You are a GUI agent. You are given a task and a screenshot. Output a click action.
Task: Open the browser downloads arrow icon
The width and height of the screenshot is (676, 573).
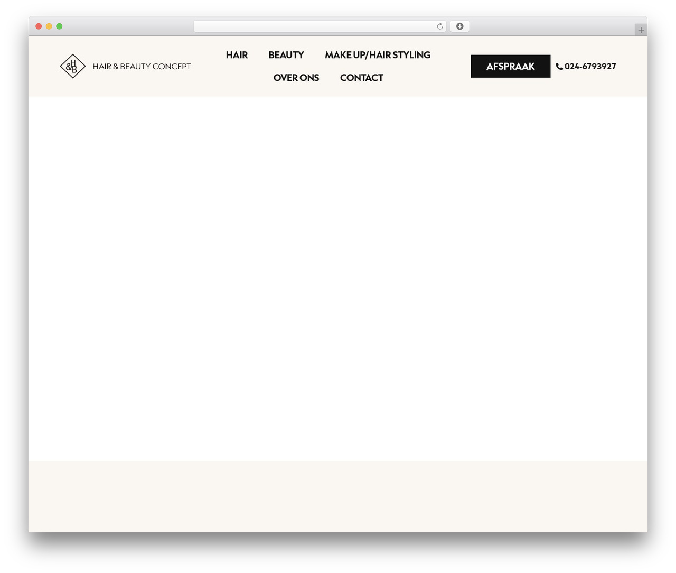459,26
